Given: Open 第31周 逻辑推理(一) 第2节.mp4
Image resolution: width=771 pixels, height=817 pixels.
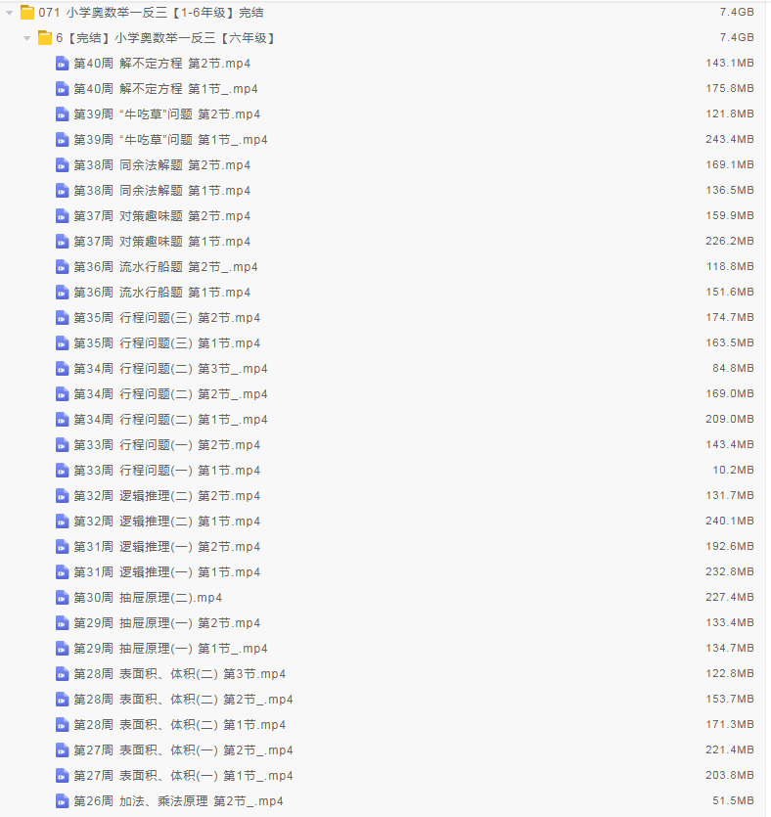Looking at the screenshot, I should click(166, 547).
